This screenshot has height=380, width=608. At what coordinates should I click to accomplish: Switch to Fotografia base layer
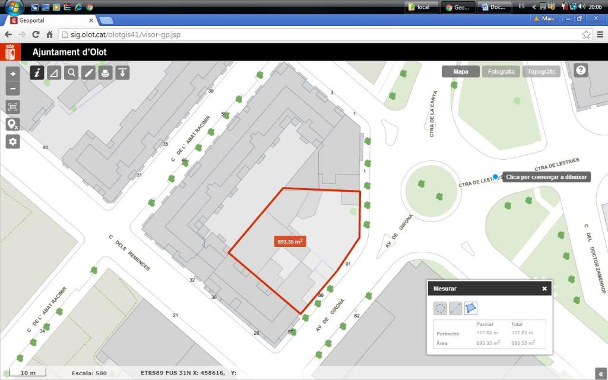click(501, 72)
